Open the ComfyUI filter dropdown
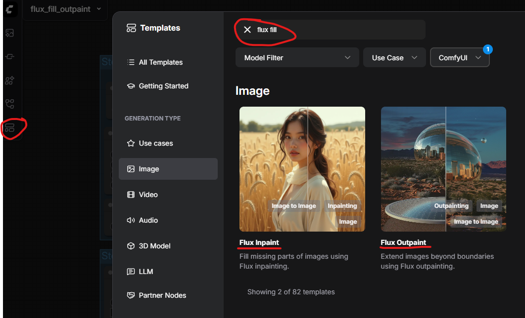525x318 pixels. [460, 57]
